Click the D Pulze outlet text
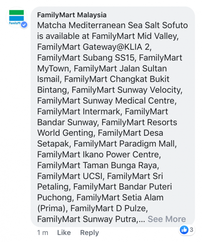 click(131, 209)
